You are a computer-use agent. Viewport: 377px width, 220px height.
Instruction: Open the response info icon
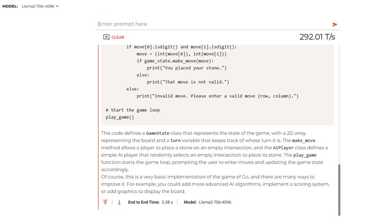click(119, 202)
